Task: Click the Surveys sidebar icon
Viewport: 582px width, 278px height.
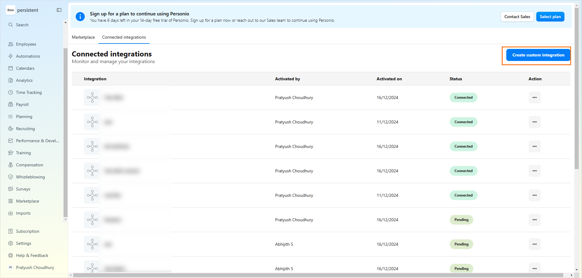Action: pyautogui.click(x=11, y=189)
